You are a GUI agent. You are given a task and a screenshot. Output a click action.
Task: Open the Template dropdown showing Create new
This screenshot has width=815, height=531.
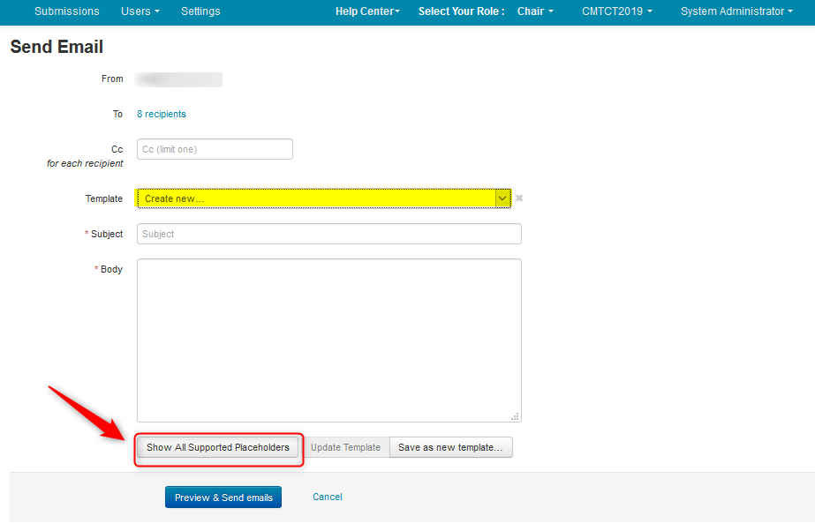pyautogui.click(x=323, y=198)
